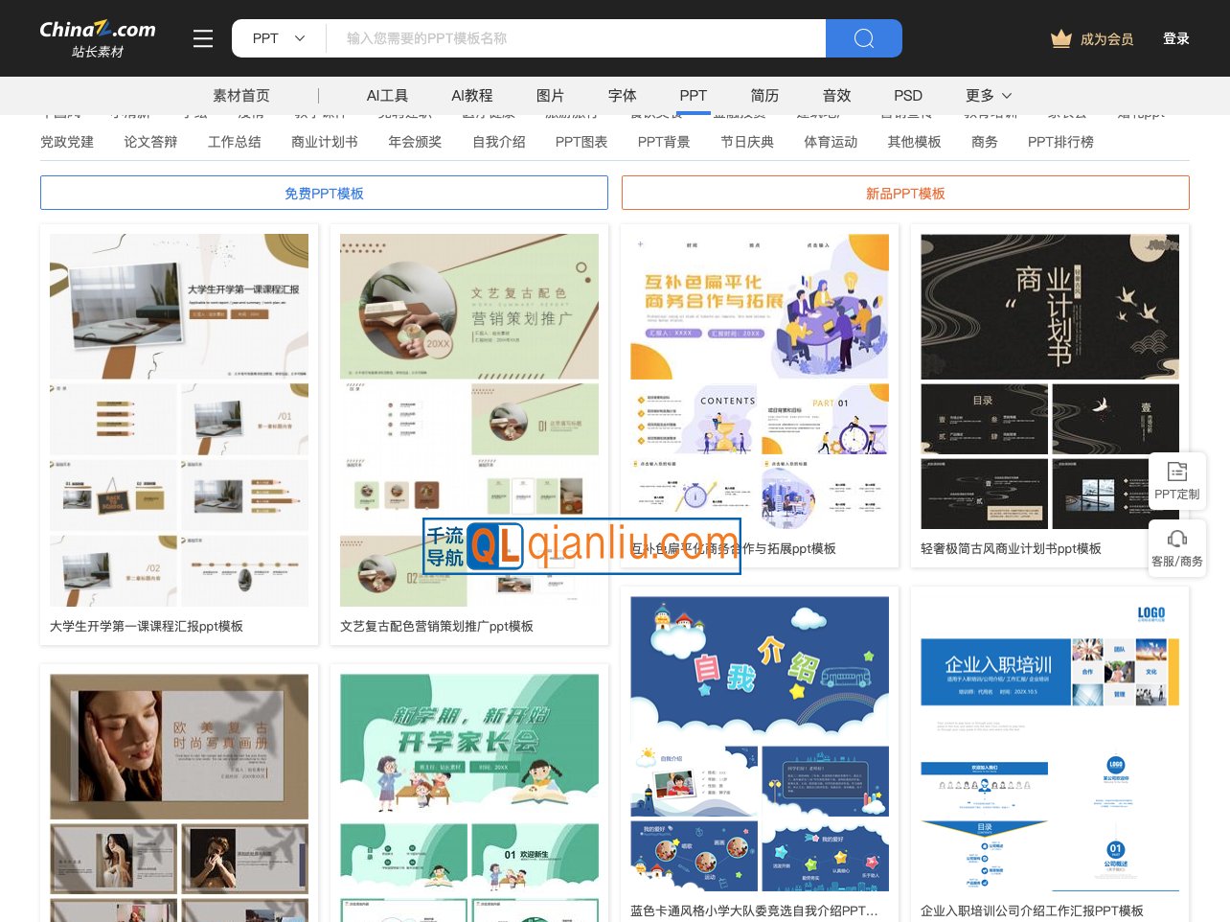Open 轻奢极简古风商业计划书 template thumbnail
This screenshot has height=922, width=1230.
pyautogui.click(x=1049, y=381)
